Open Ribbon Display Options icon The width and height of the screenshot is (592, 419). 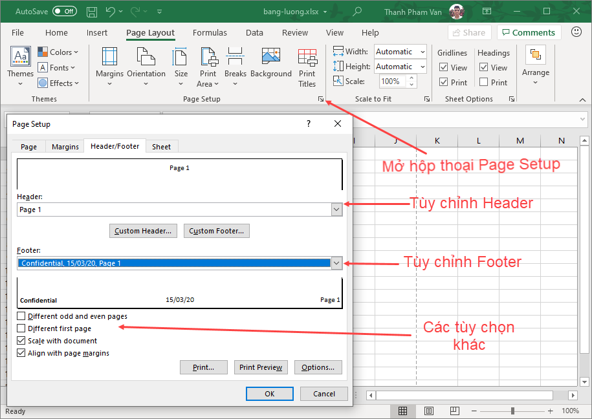(487, 12)
